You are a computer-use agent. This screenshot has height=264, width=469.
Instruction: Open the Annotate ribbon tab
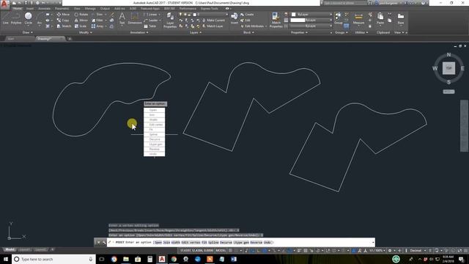tap(44, 9)
